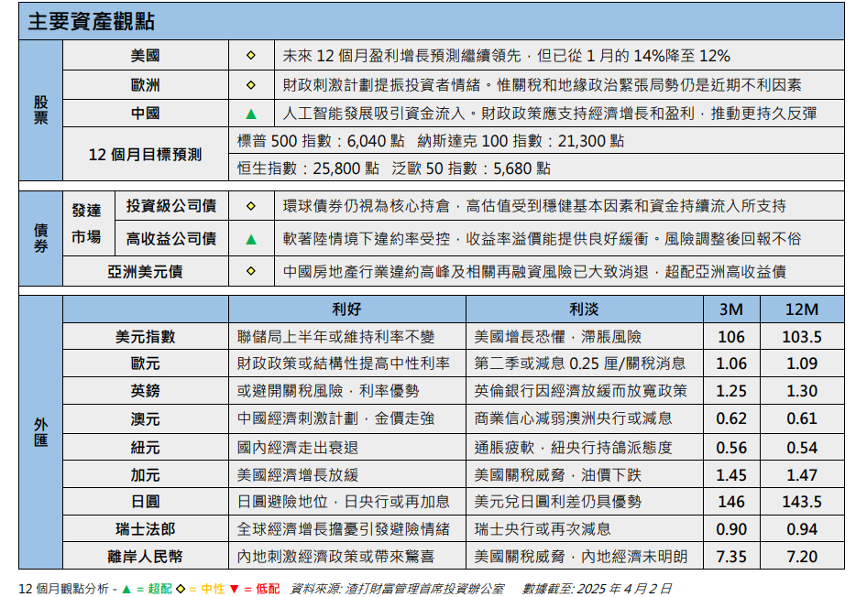Select the 日圓 forecast value 146 cell
The width and height of the screenshot is (856, 597).
tap(730, 501)
